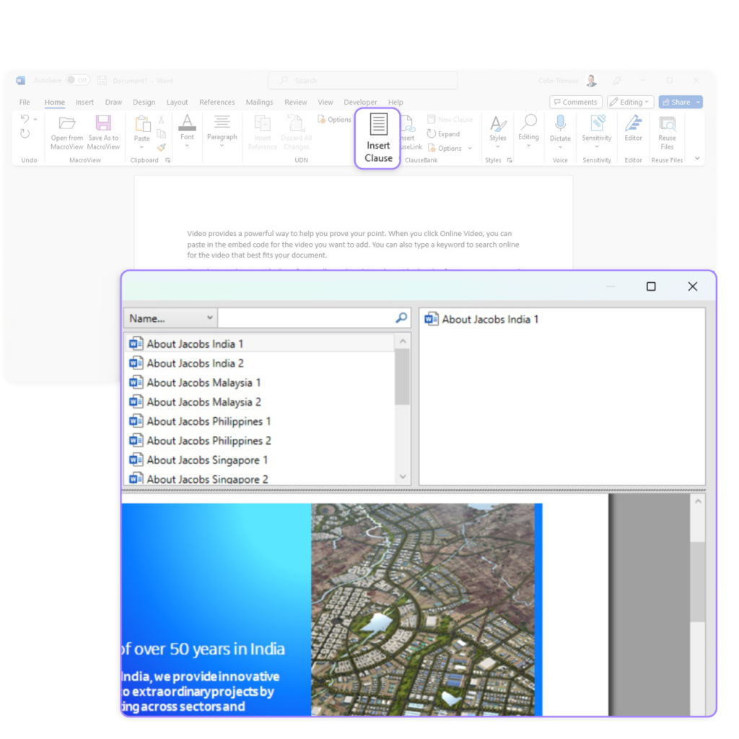
Task: Click the Help tab
Action: tap(395, 102)
